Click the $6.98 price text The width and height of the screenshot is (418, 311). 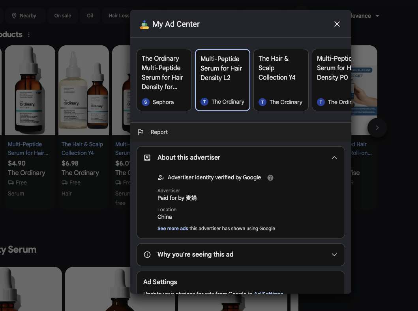pyautogui.click(x=70, y=163)
